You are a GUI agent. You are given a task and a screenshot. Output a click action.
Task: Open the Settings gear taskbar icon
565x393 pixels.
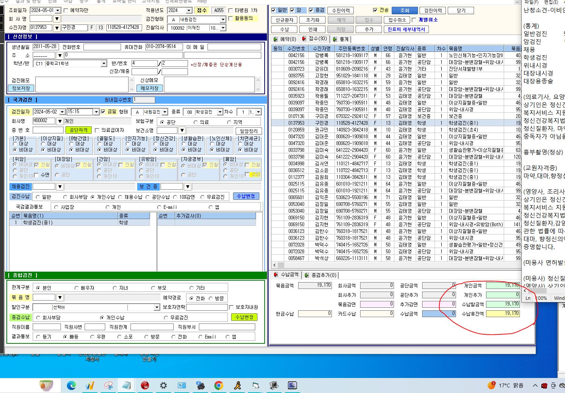[164, 385]
